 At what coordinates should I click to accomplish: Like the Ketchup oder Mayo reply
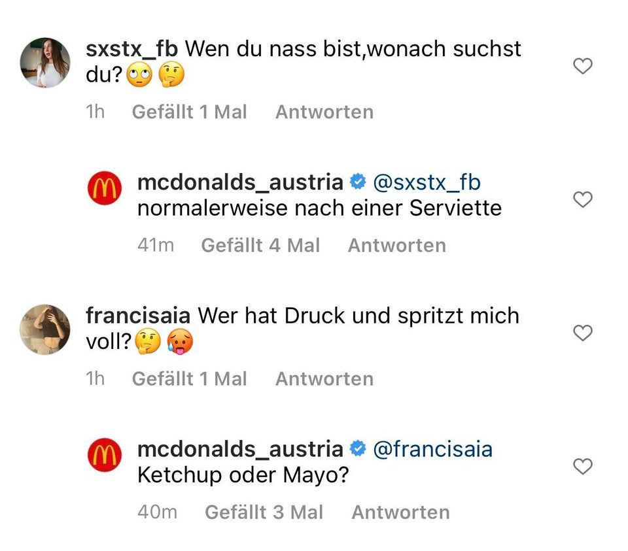[582, 467]
